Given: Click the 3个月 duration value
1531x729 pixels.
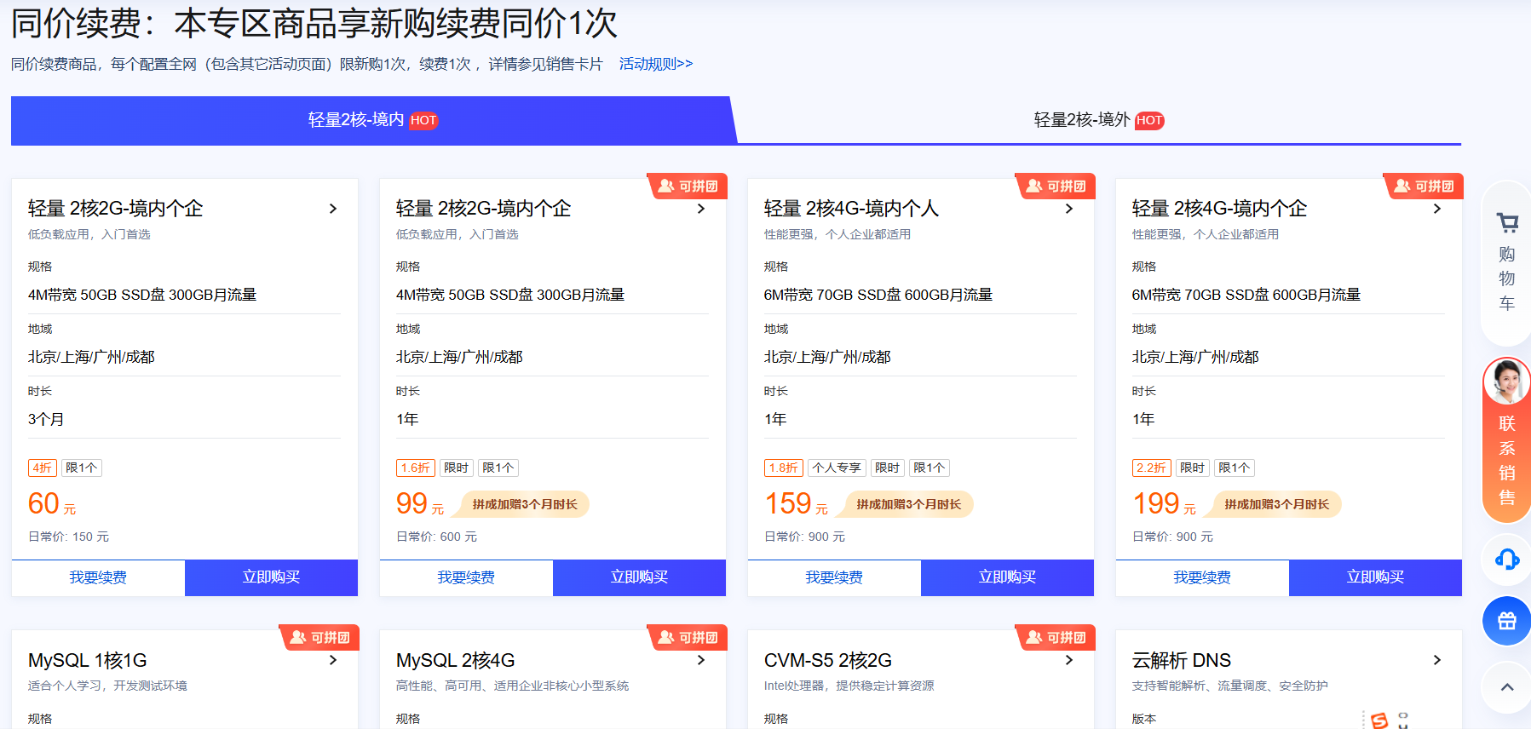Looking at the screenshot, I should pos(46,419).
